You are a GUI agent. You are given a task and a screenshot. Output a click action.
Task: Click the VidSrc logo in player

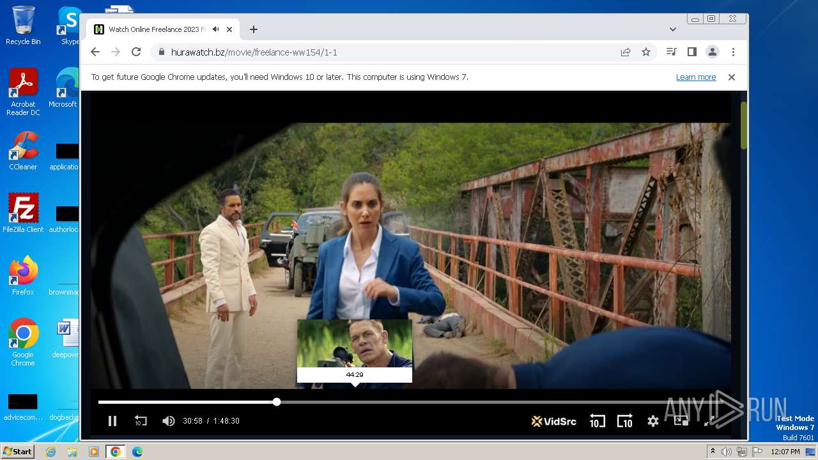554,421
